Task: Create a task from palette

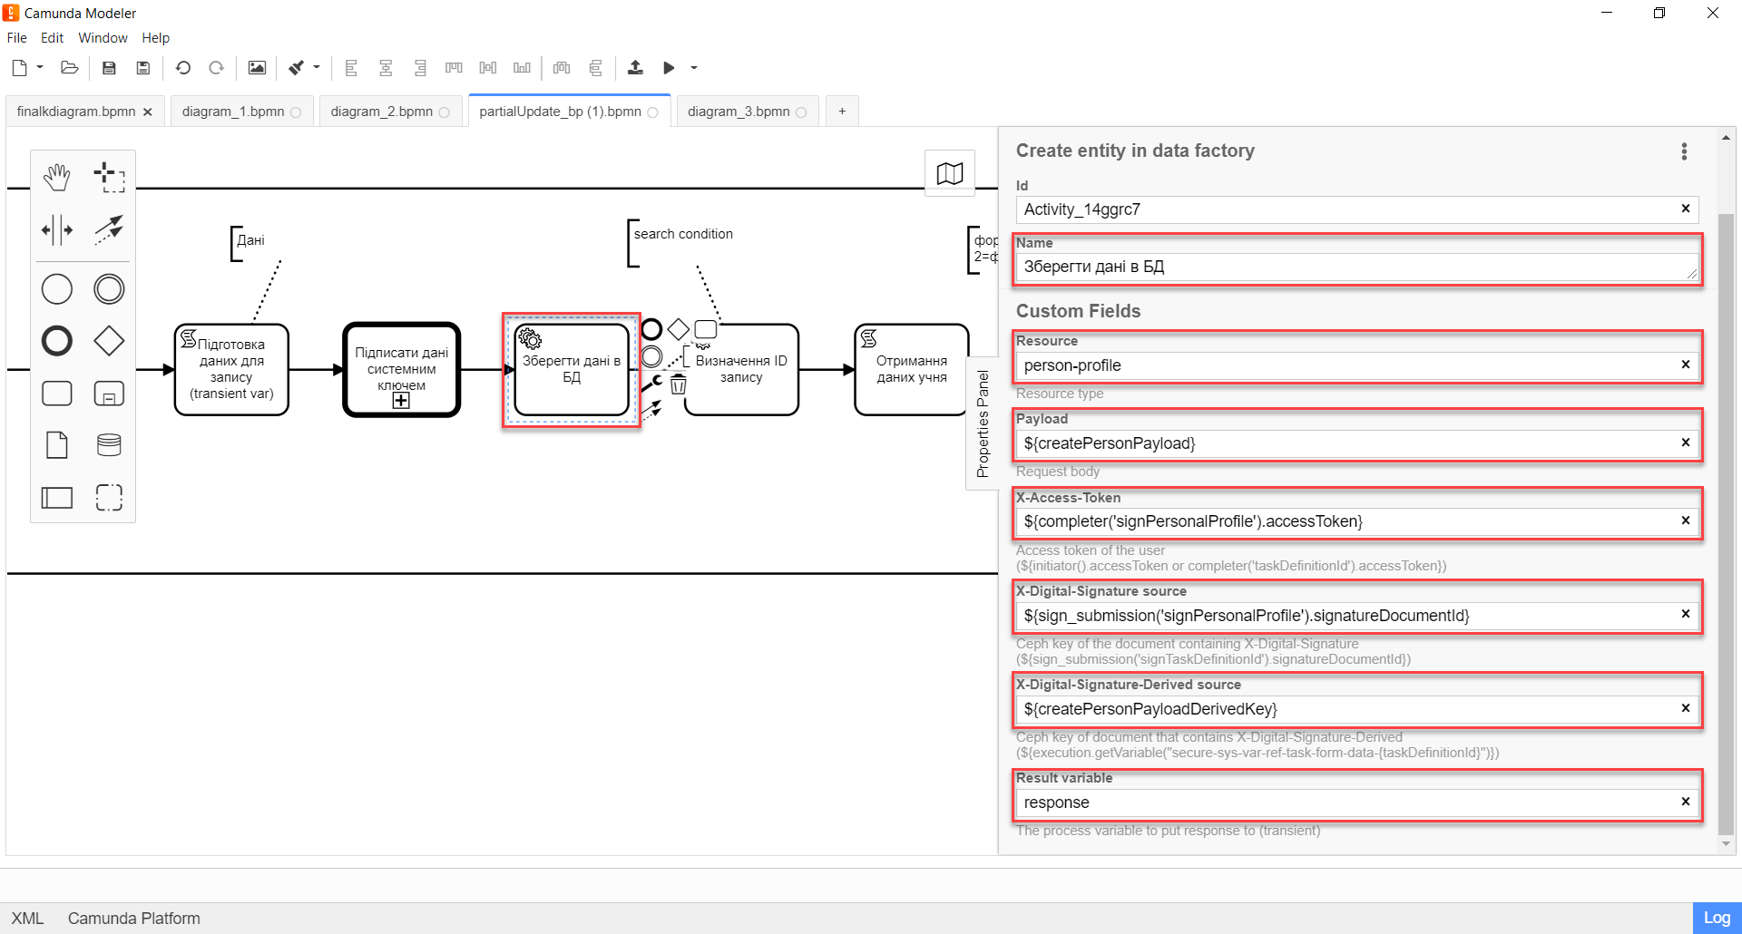Action: point(57,394)
